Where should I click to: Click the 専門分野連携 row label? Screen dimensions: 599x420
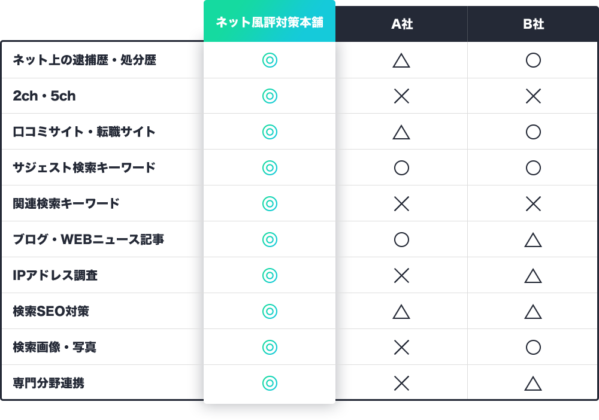[49, 383]
